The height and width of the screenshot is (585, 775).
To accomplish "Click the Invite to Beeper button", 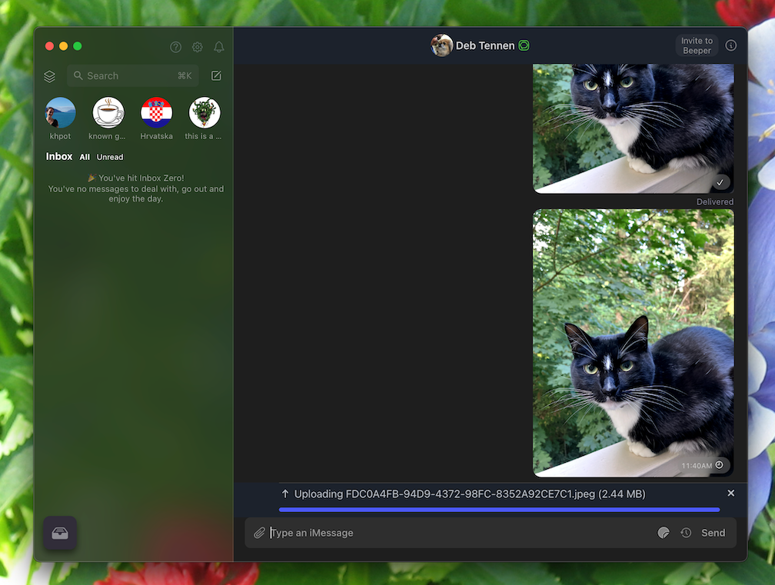I will (x=697, y=45).
